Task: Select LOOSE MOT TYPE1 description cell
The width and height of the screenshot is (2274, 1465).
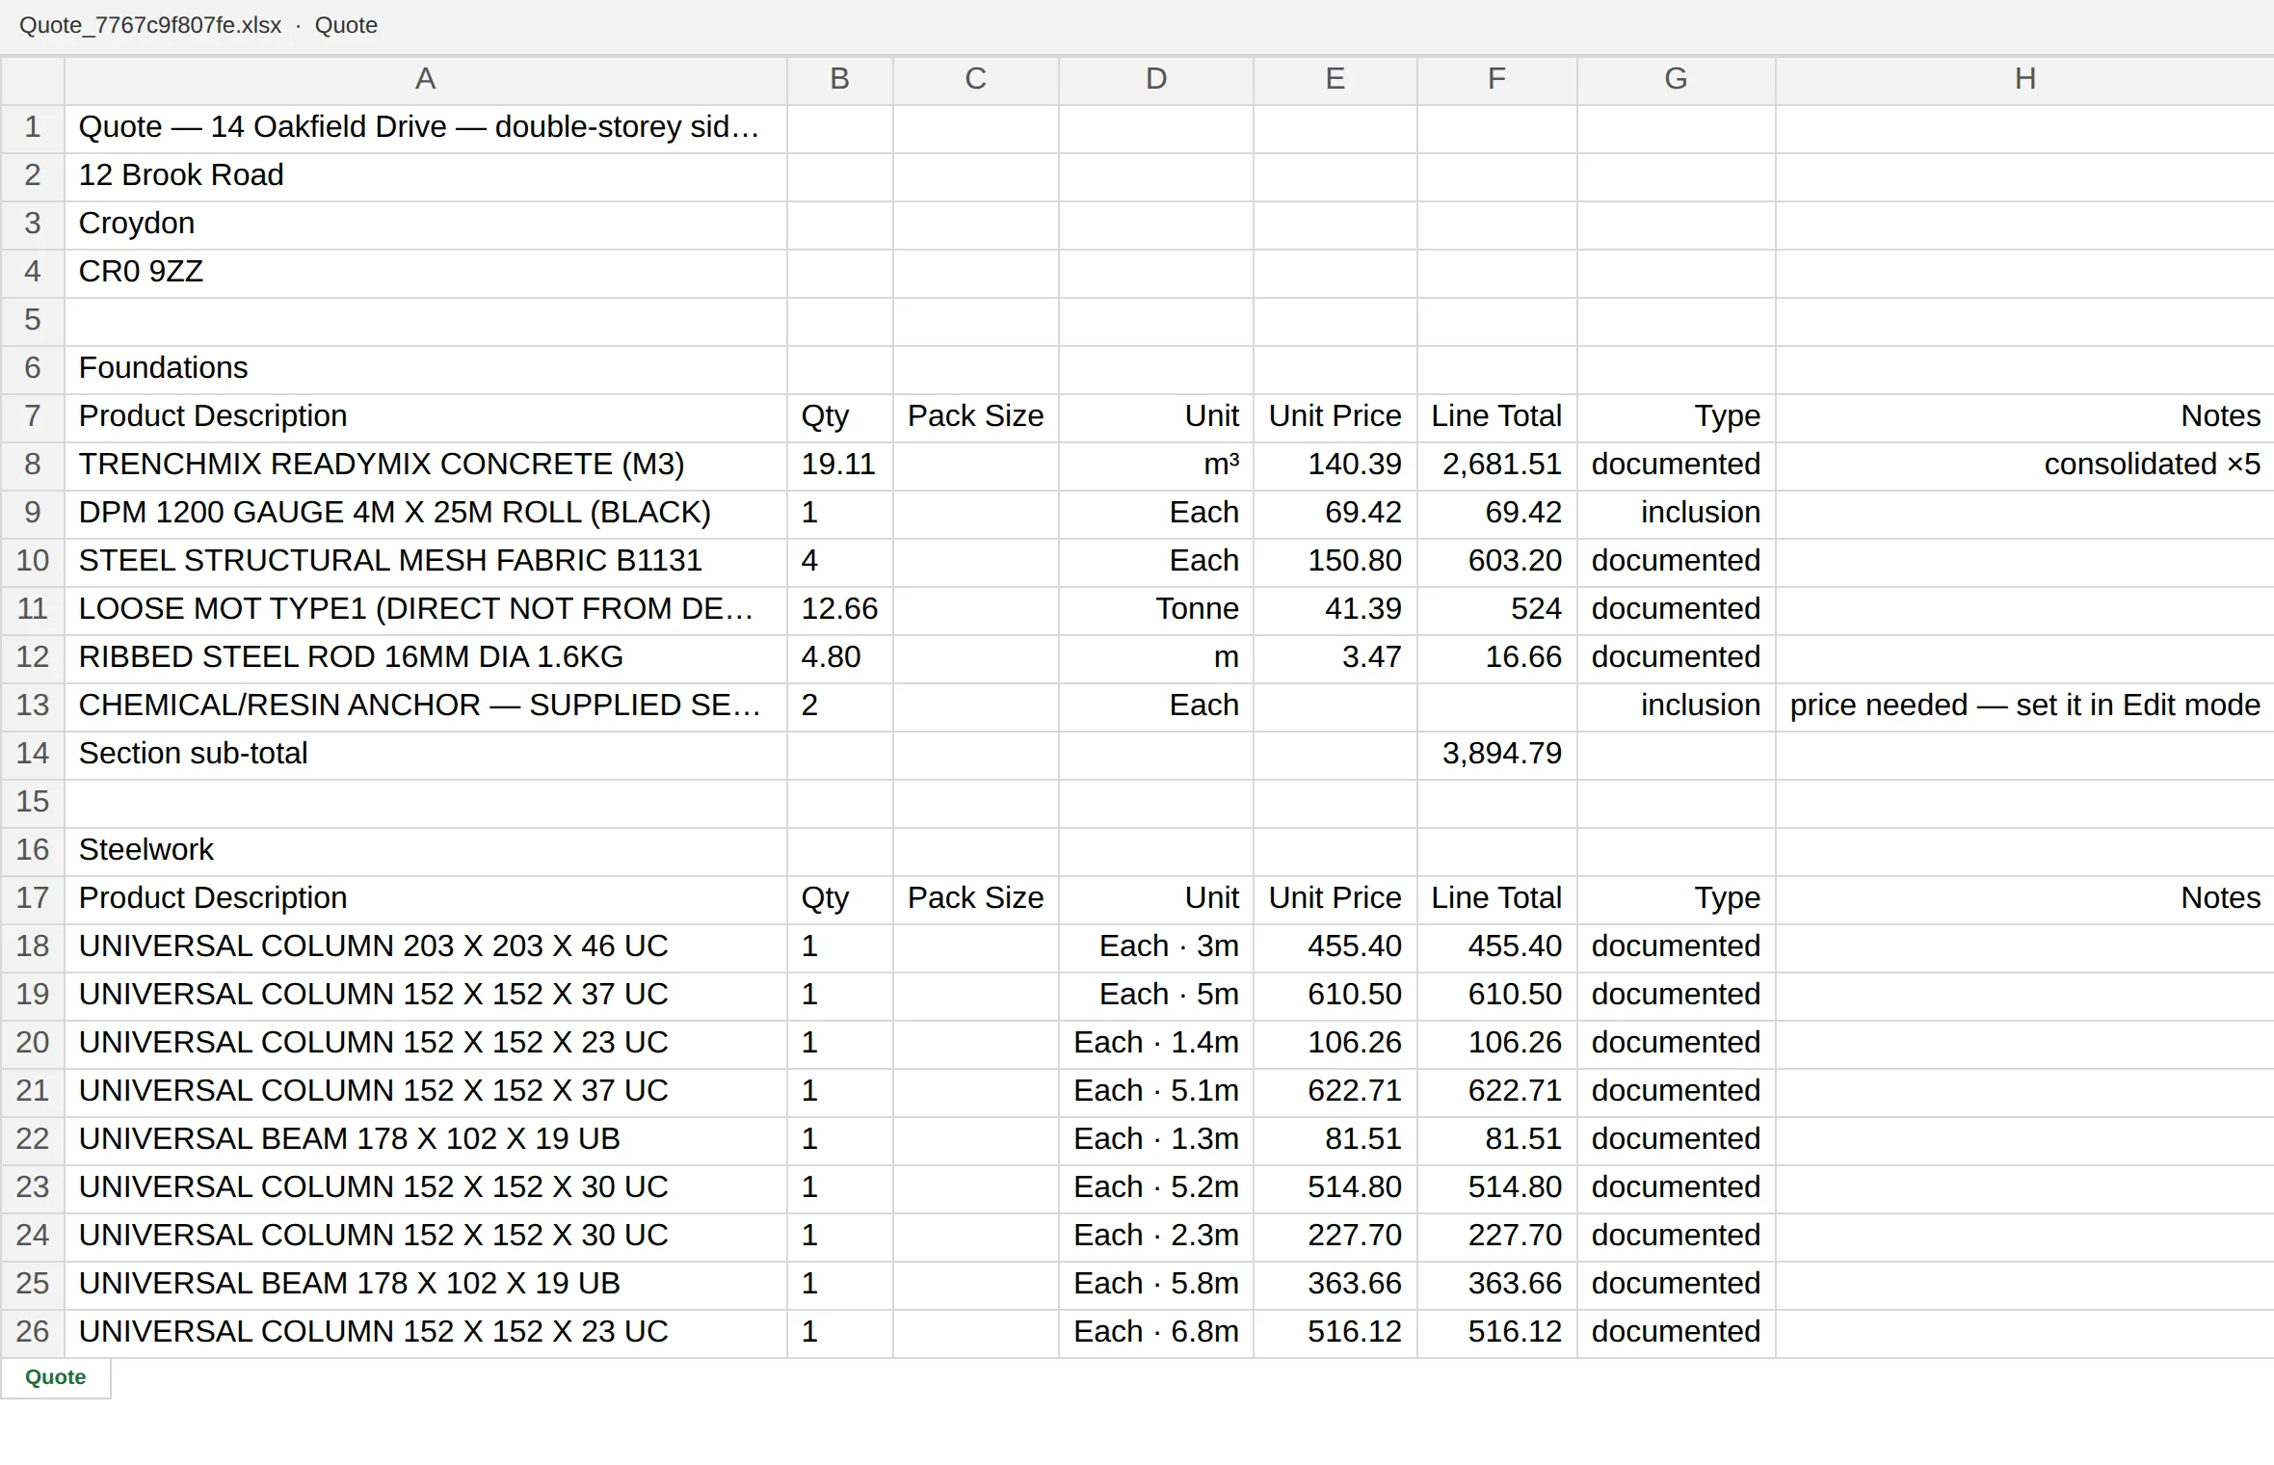Action: (425, 609)
